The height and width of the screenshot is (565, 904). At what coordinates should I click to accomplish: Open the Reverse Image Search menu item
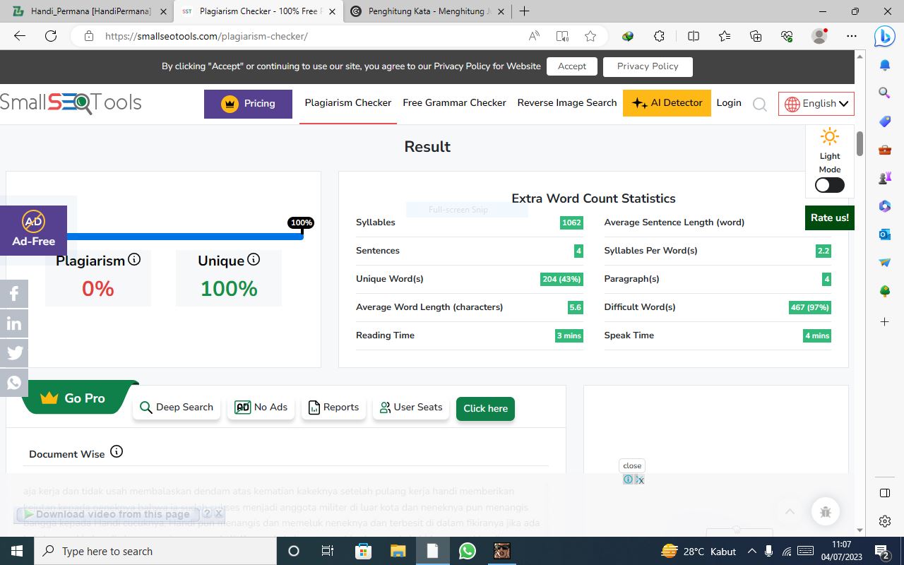[567, 102]
